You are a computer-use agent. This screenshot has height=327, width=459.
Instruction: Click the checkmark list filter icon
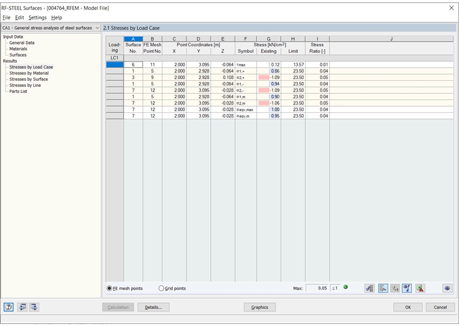(x=370, y=288)
